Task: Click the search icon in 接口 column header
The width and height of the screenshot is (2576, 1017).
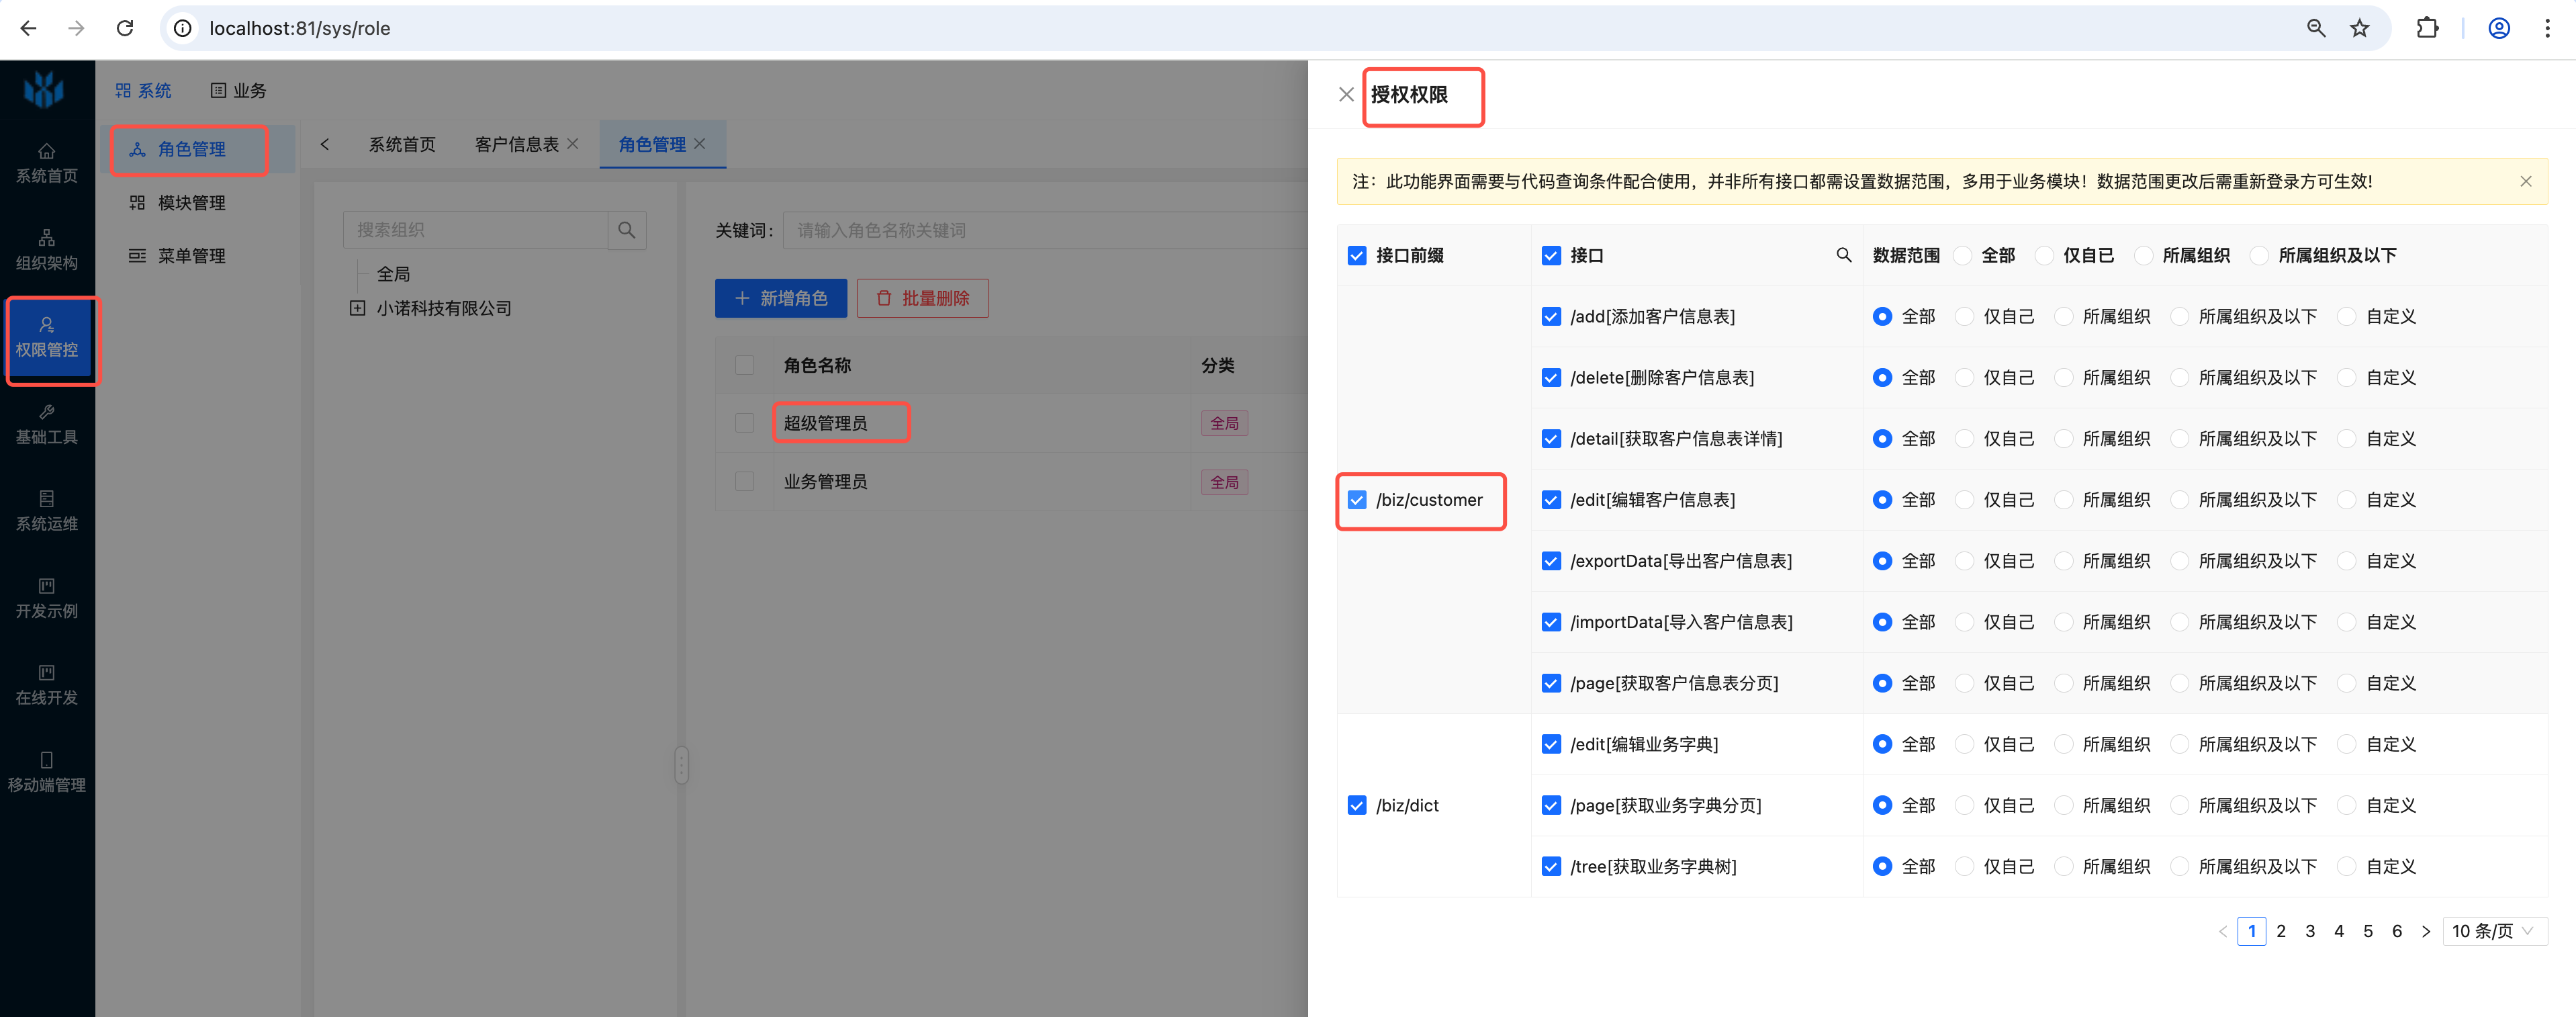Action: pyautogui.click(x=1843, y=255)
